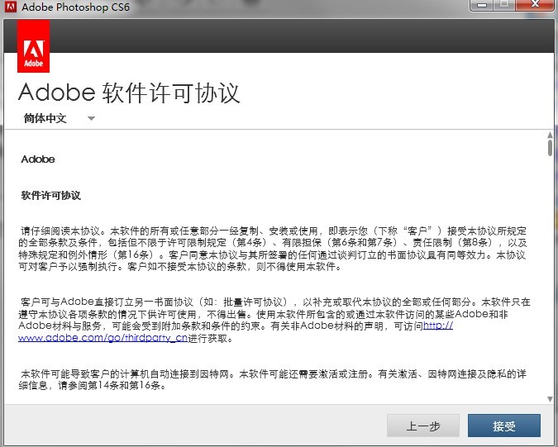Open the thirdparty_cn hyperlink
Viewport: 558px width, 447px height.
[103, 337]
